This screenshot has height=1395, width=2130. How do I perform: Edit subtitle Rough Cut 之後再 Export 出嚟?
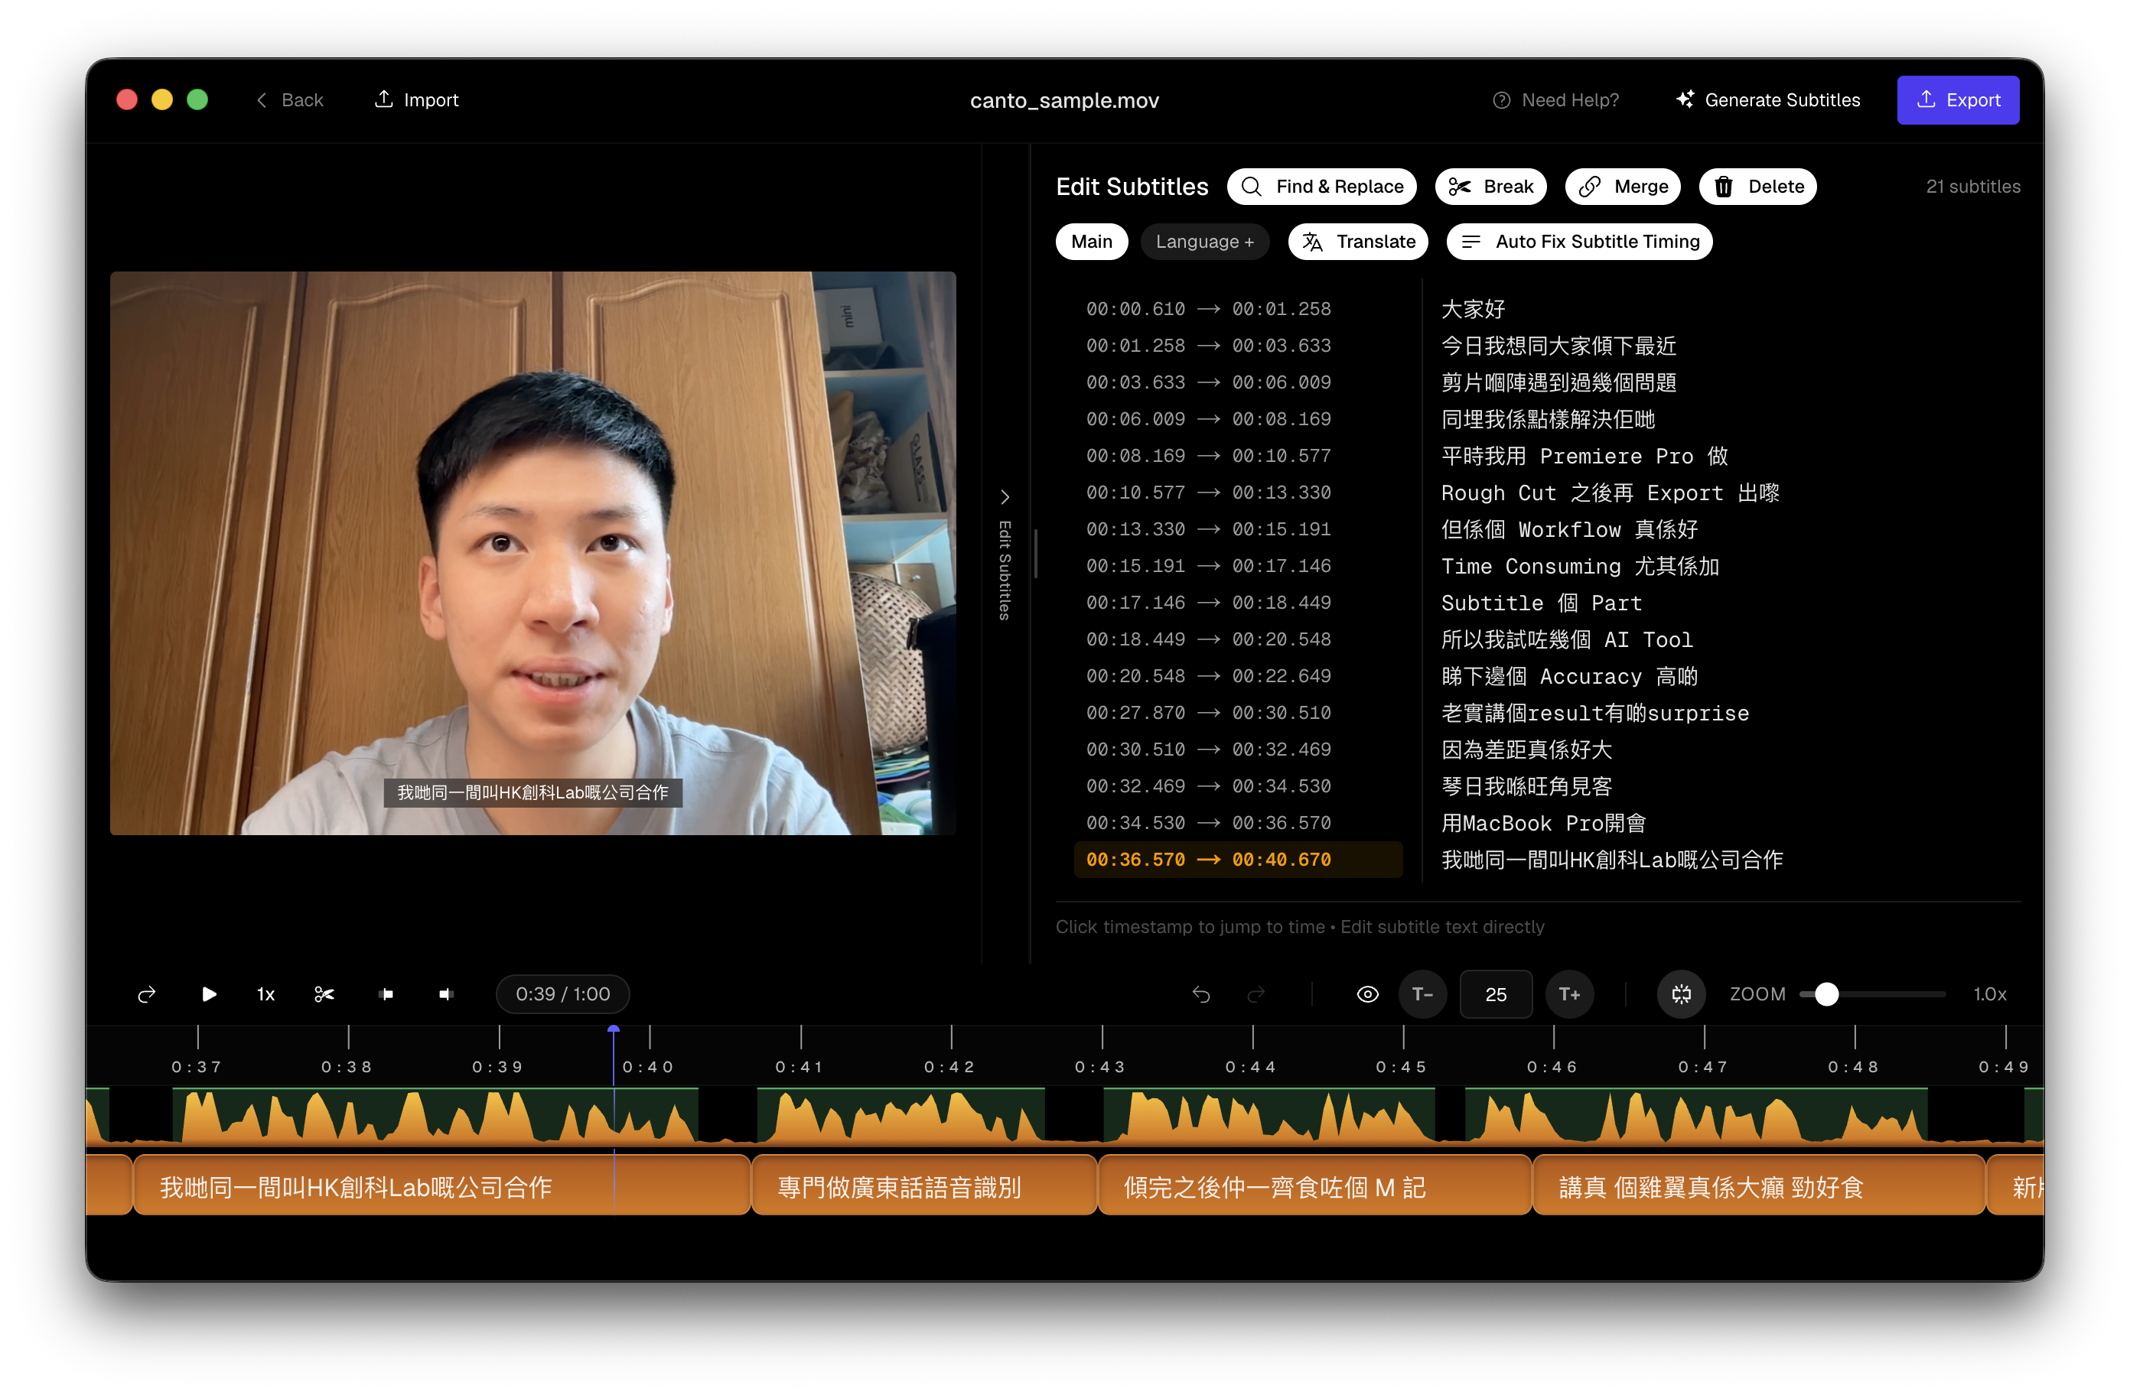pos(1610,492)
